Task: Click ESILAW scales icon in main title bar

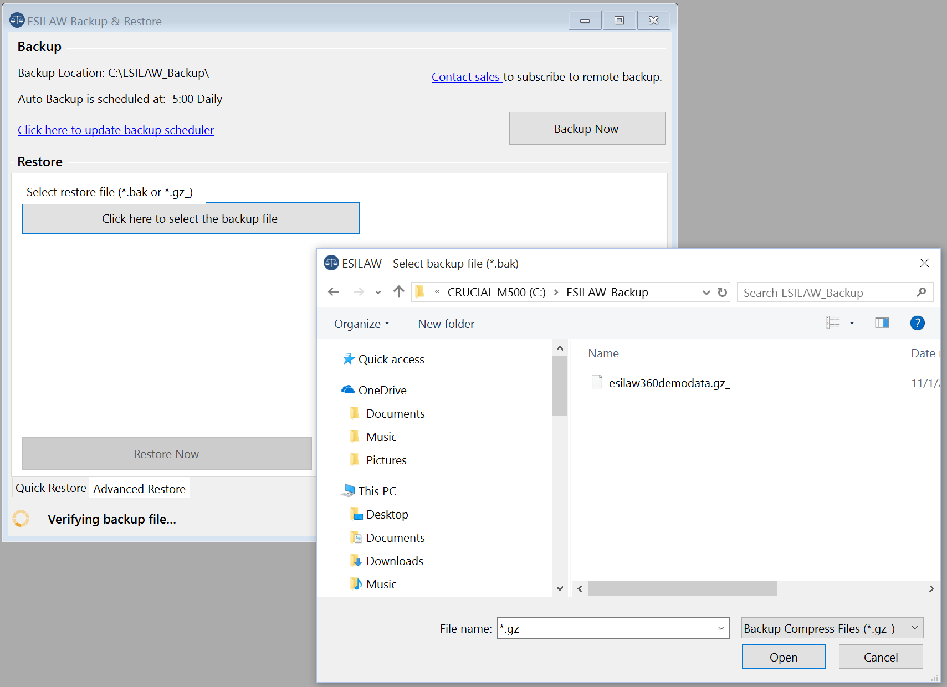Action: click(x=17, y=20)
